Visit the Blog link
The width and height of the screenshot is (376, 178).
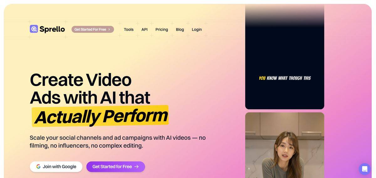(180, 29)
